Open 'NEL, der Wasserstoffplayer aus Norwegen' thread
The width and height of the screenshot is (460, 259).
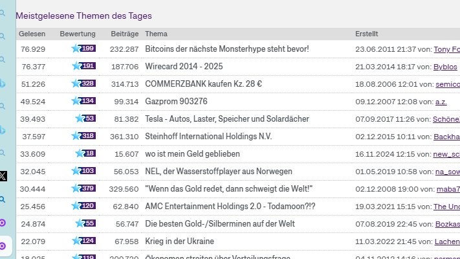[x=218, y=172]
